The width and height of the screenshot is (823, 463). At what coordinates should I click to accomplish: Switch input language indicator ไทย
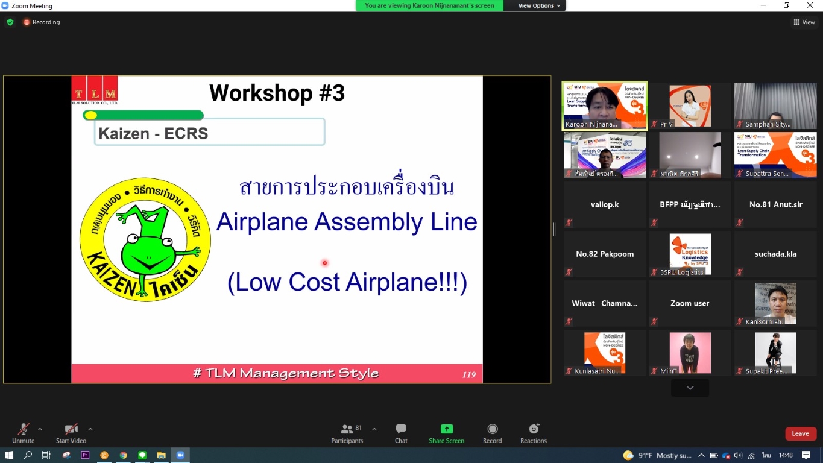(766, 455)
